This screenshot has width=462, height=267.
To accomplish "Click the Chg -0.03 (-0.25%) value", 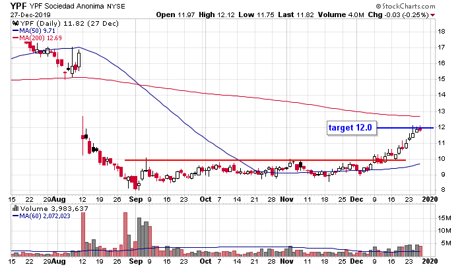I will click(x=398, y=15).
